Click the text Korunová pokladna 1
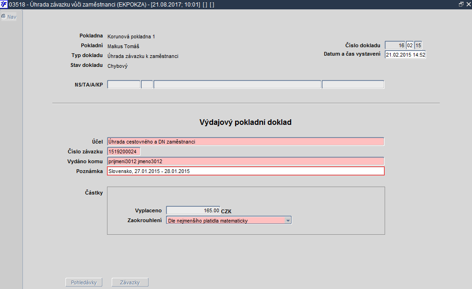The image size is (472, 289). pyautogui.click(x=131, y=36)
